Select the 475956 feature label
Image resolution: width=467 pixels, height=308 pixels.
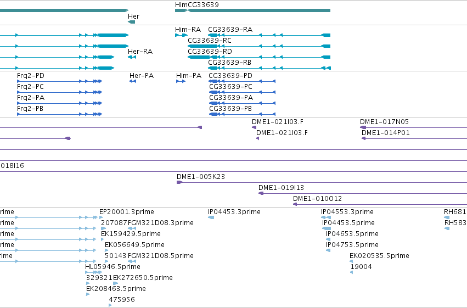point(122,300)
